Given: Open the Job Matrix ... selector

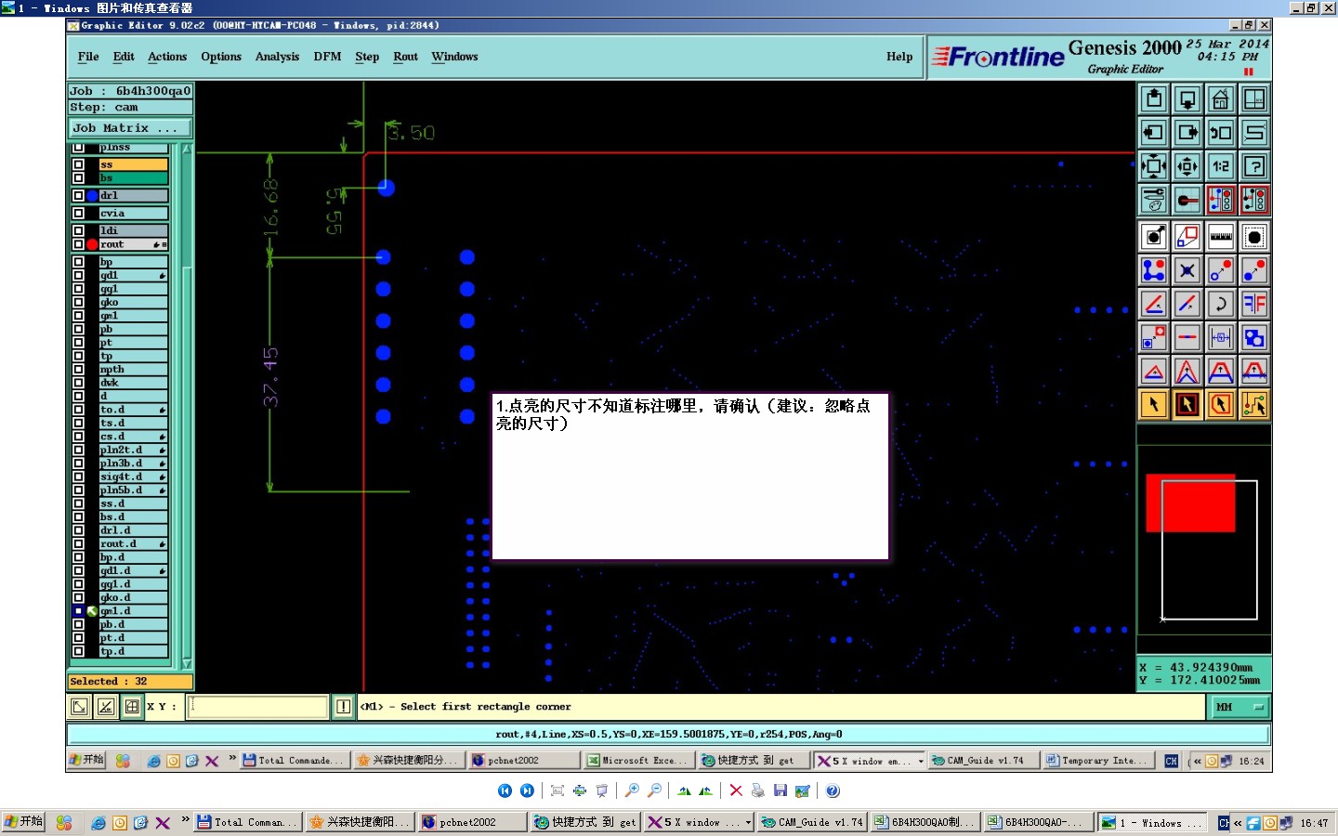Looking at the screenshot, I should tap(130, 128).
